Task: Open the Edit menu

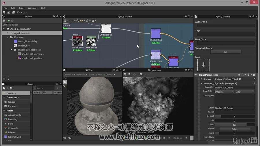Action: [x=13, y=8]
